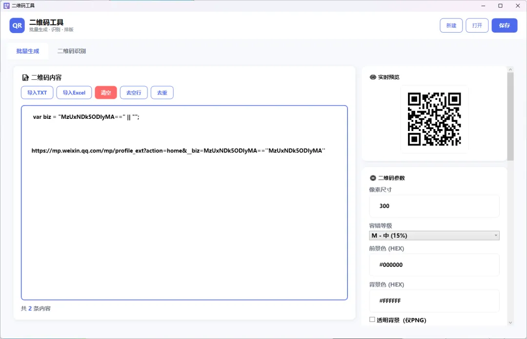Image resolution: width=527 pixels, height=339 pixels.
Task: Create a new project with 新建
Action: 451,25
